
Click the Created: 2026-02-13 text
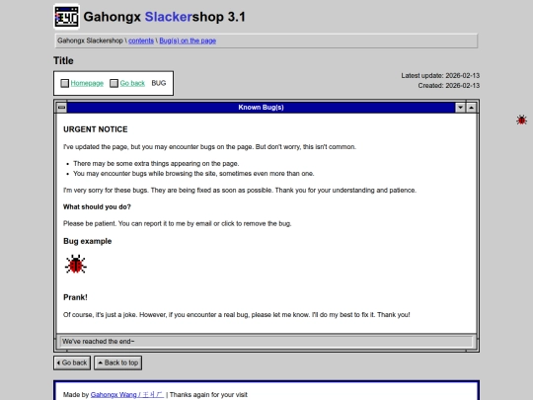click(x=449, y=86)
